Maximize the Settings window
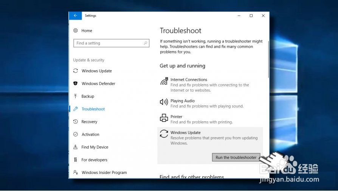This screenshot has width=338, height=191. point(251,16)
